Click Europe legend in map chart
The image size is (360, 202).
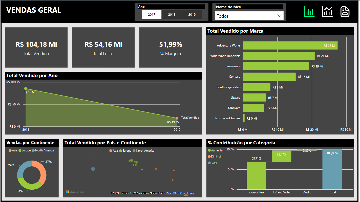125,151
